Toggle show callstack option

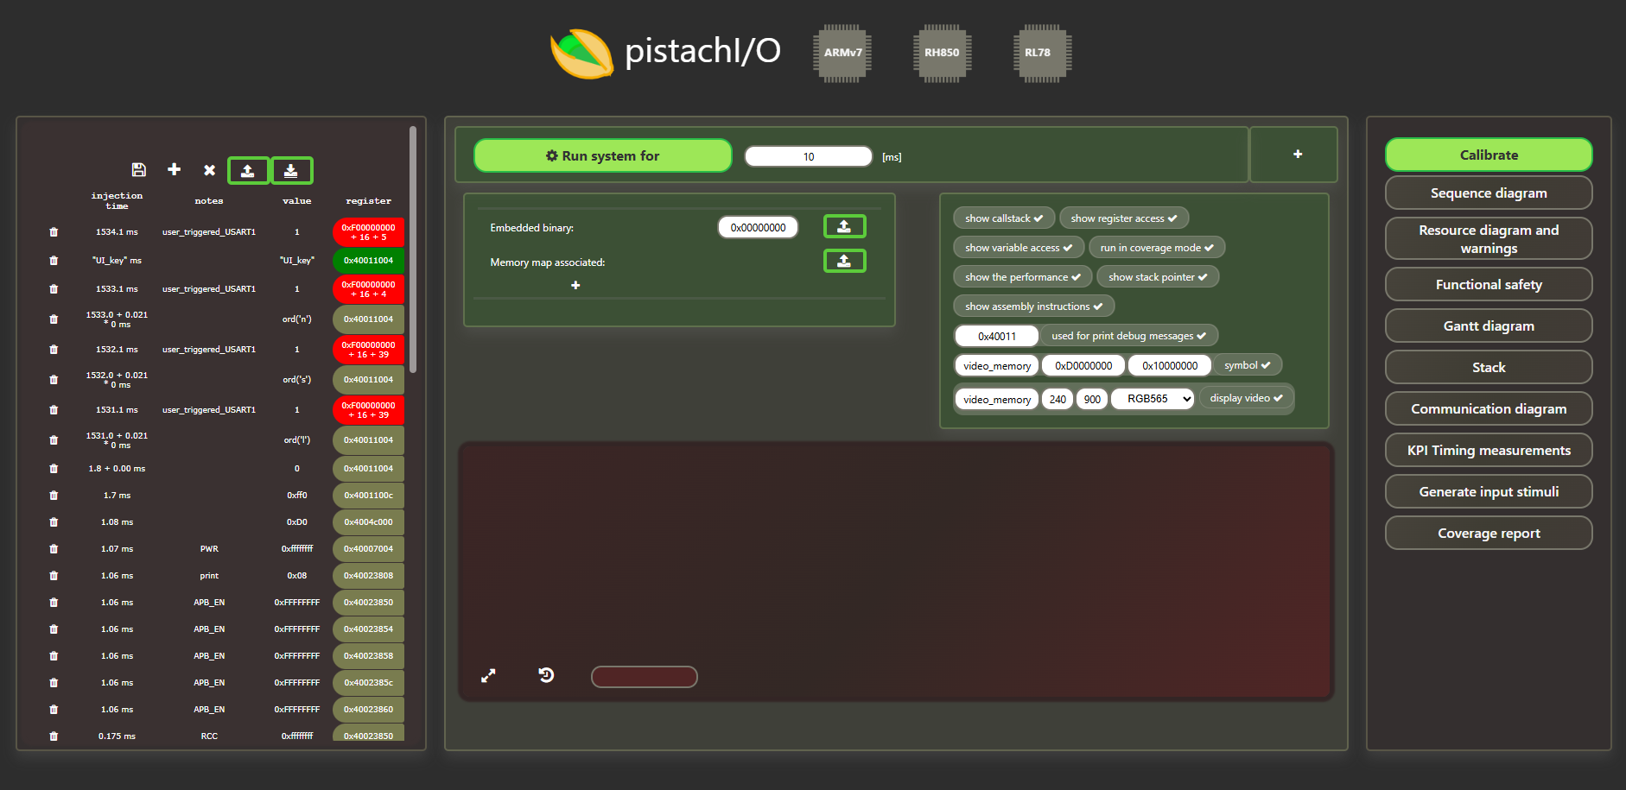1003,218
